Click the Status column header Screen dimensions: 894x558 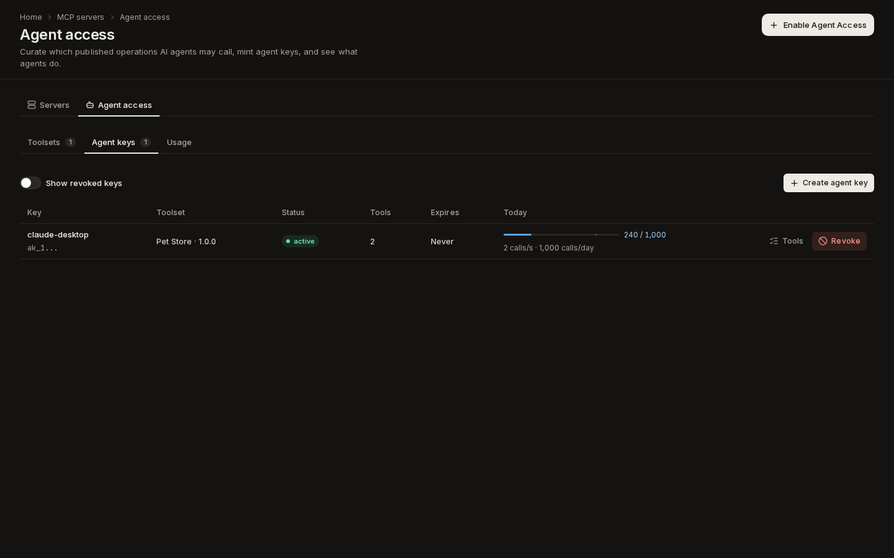point(293,212)
